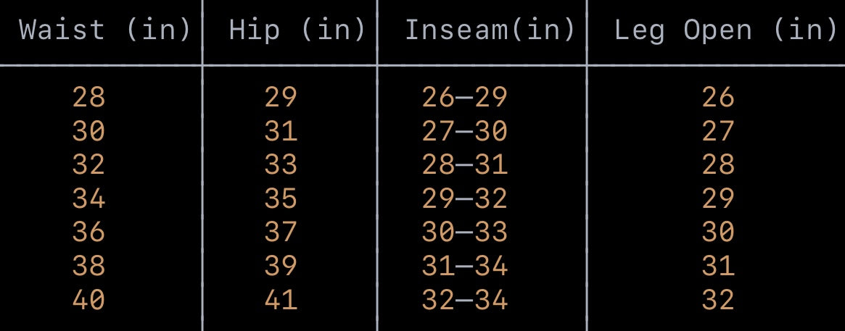Select inseam range 32–34
845x331 pixels.
[465, 300]
